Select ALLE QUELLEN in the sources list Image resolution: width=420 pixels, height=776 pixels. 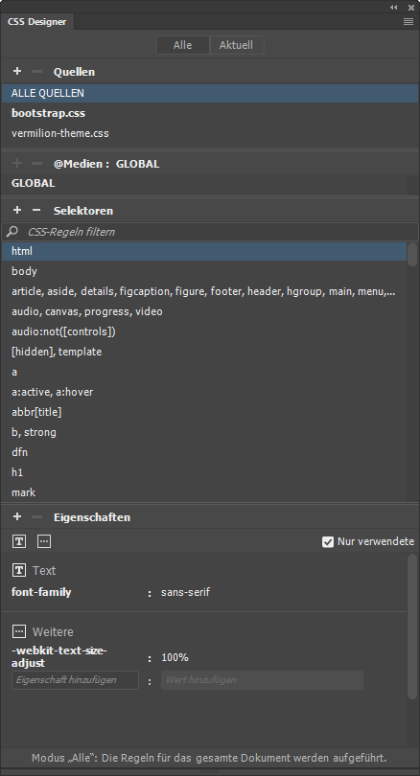tap(210, 93)
